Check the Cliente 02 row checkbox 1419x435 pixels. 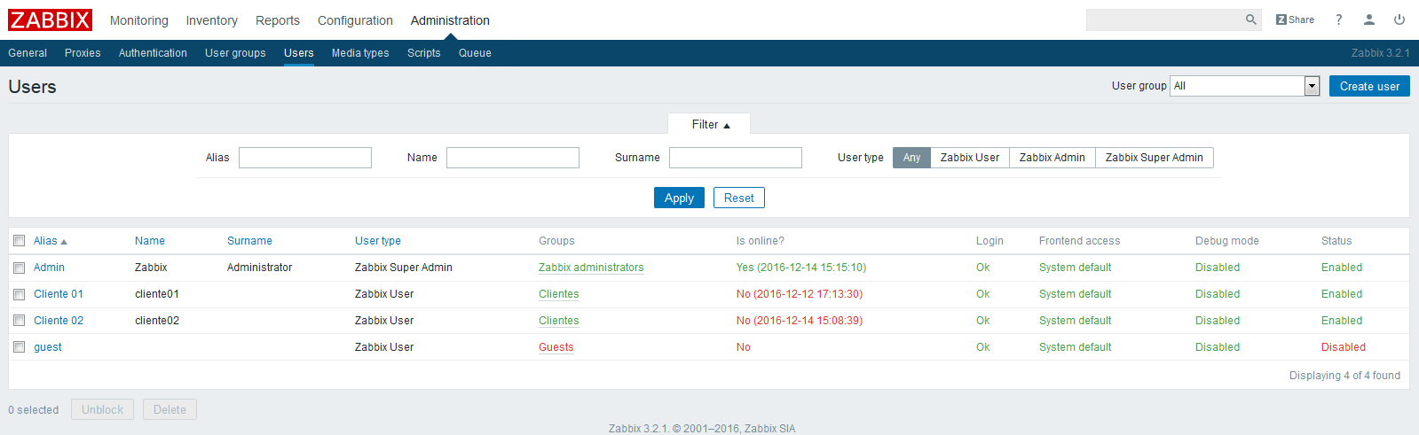click(x=19, y=321)
